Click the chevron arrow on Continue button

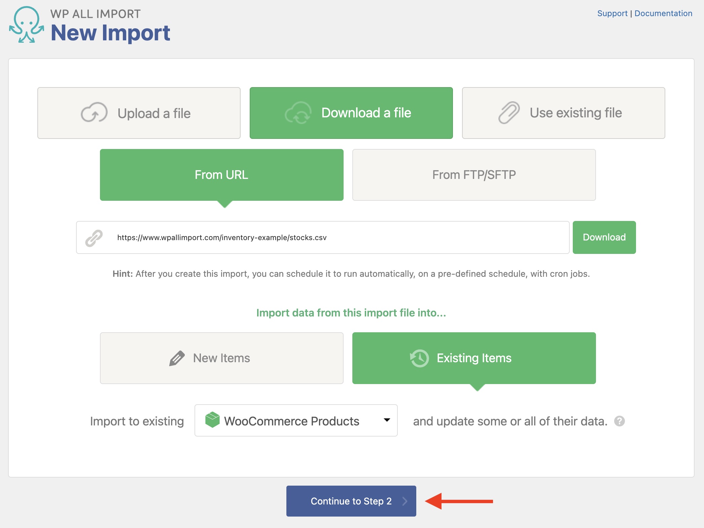[x=405, y=501]
